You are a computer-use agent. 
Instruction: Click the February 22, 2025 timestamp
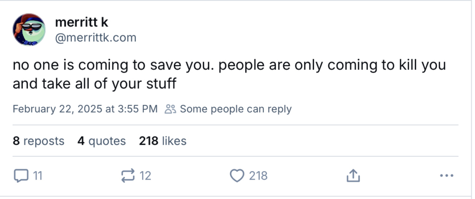(x=85, y=109)
